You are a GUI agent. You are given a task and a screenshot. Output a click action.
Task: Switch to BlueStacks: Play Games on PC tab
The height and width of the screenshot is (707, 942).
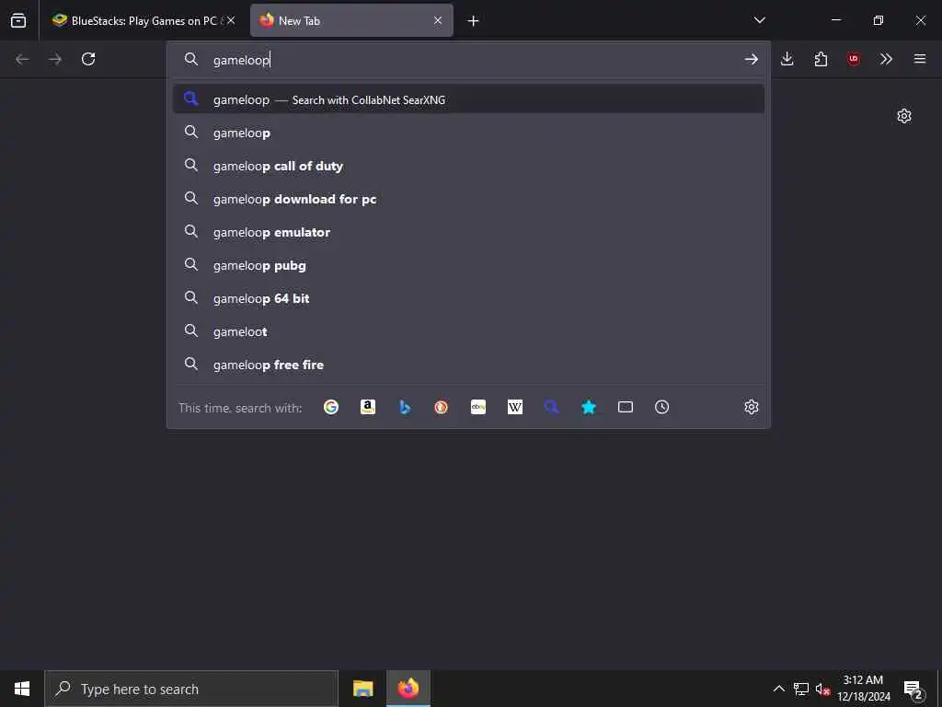coord(143,20)
